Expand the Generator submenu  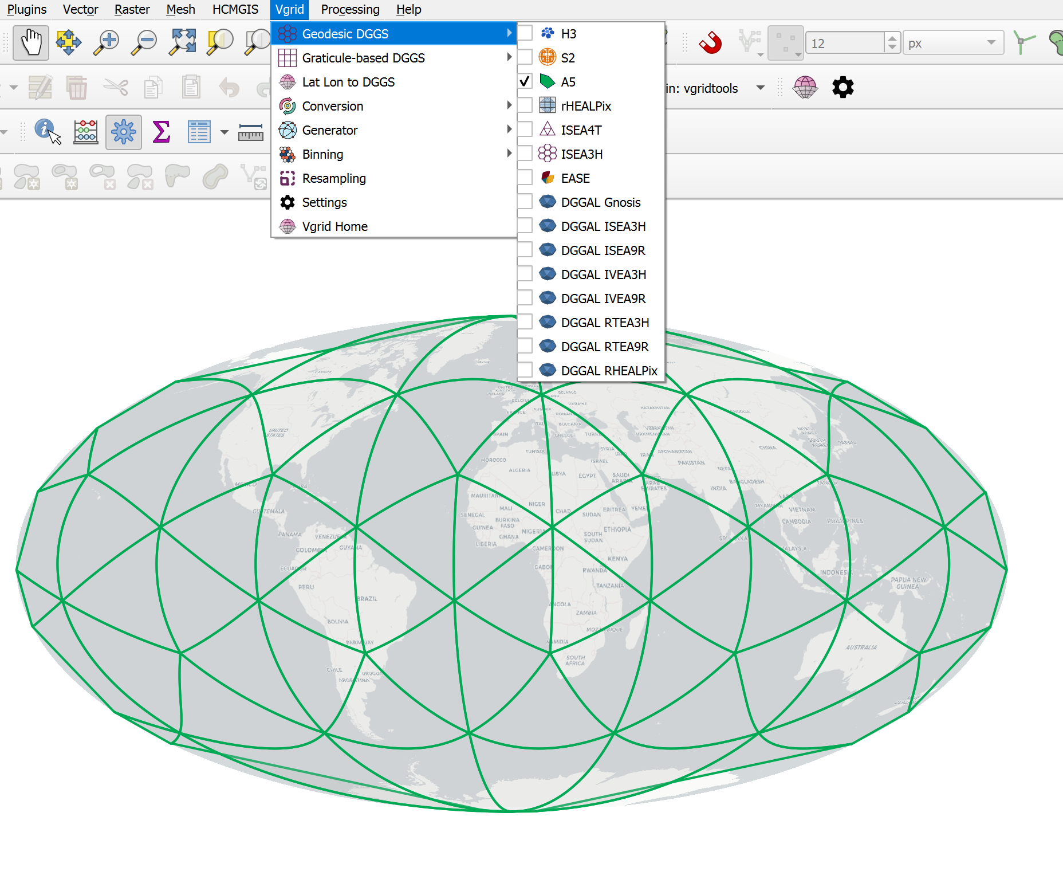coord(394,130)
